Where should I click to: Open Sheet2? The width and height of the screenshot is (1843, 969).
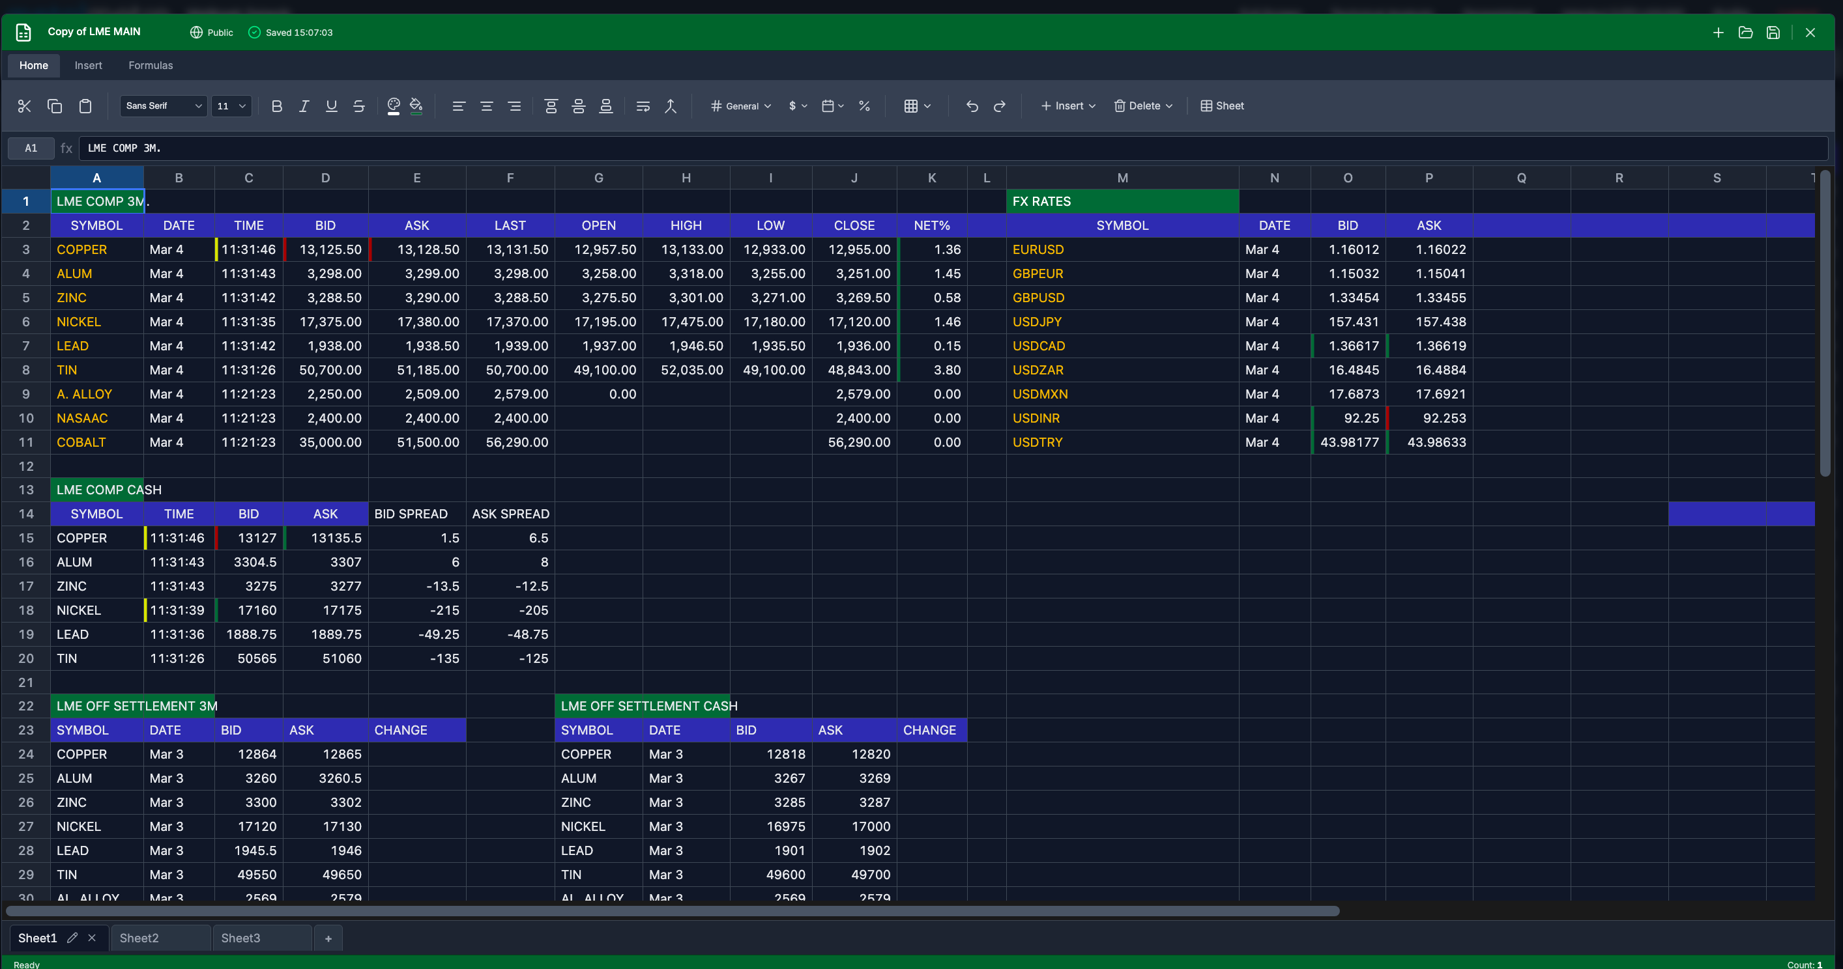139,938
